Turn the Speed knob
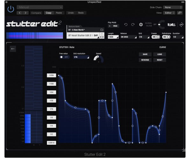 click(x=99, y=59)
